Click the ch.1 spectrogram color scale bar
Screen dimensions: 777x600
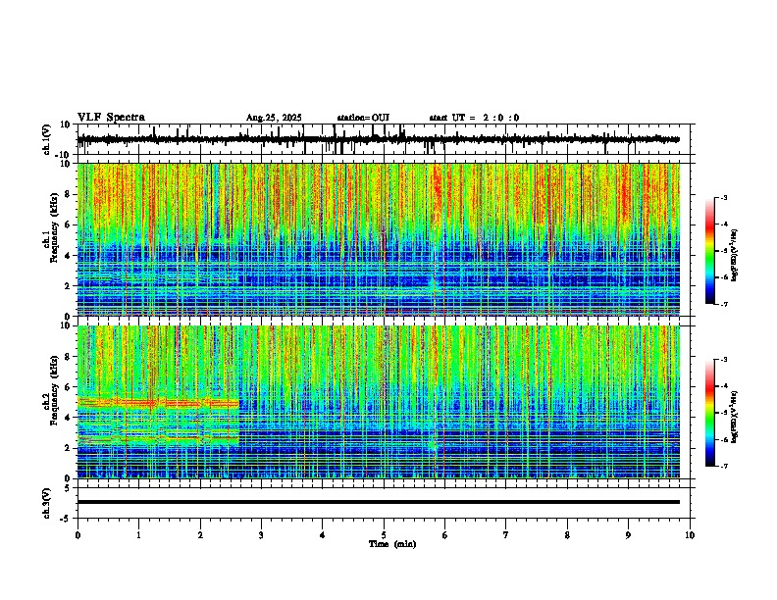[x=709, y=250]
